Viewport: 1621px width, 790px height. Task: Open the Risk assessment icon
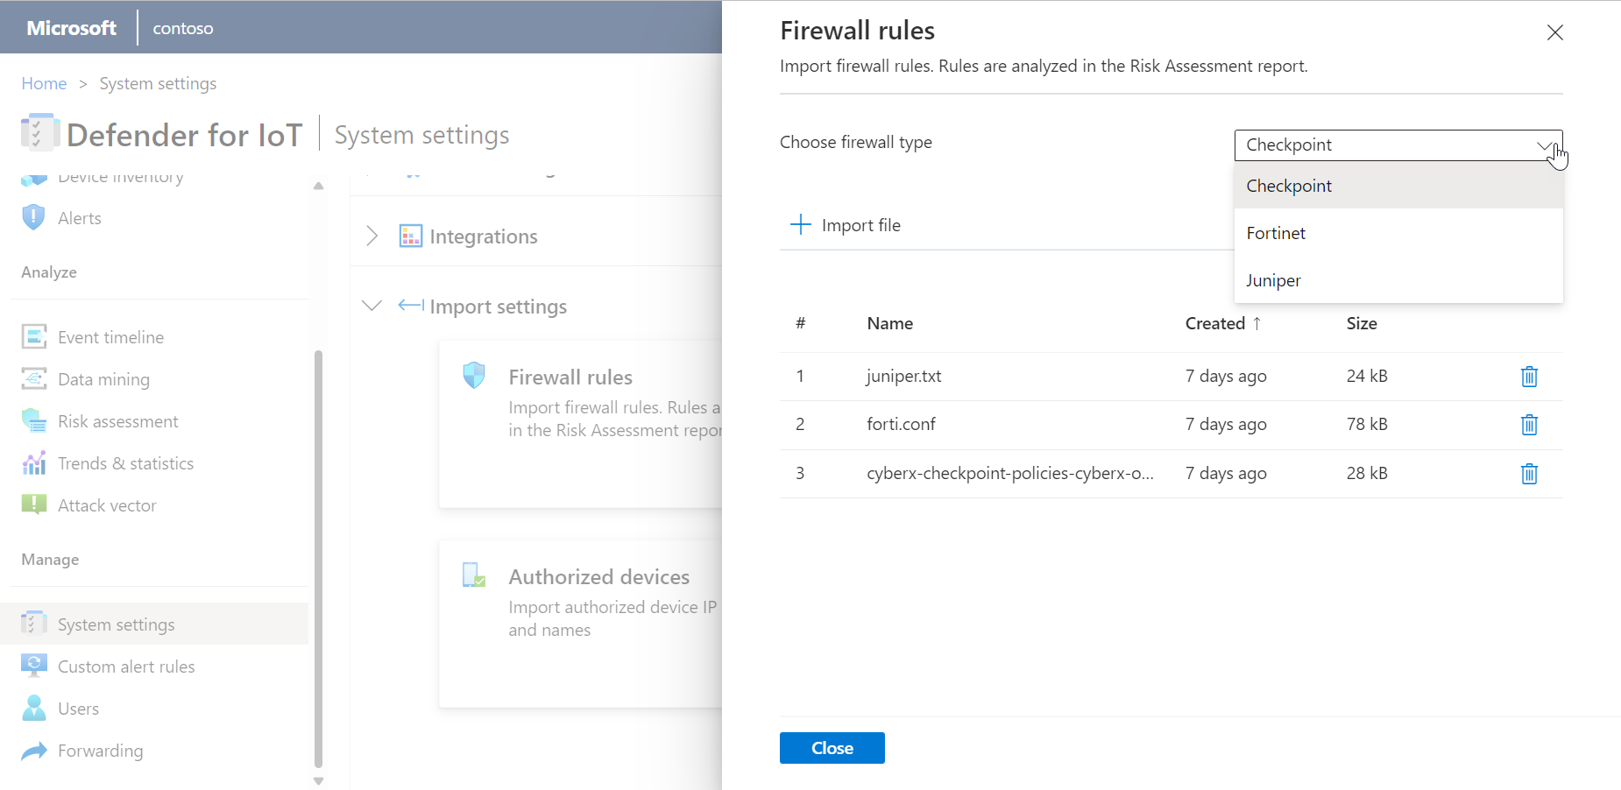click(x=34, y=421)
